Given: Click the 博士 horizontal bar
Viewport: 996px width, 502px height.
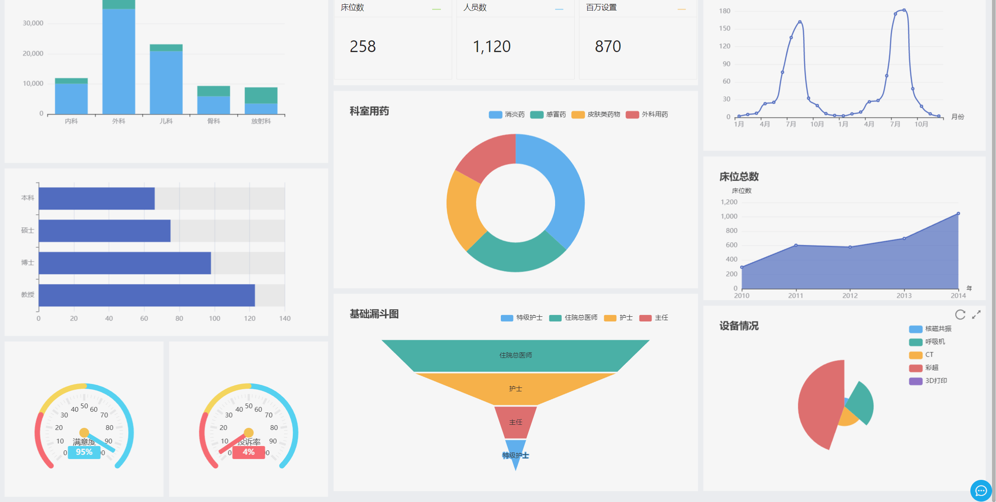Looking at the screenshot, I should click(x=125, y=263).
